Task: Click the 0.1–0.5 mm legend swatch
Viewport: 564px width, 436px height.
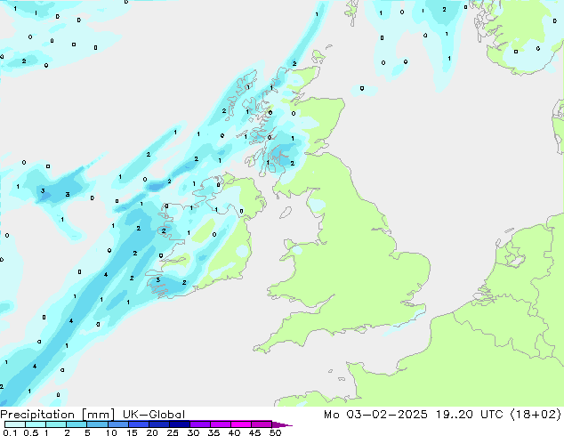Action: tap(15, 424)
